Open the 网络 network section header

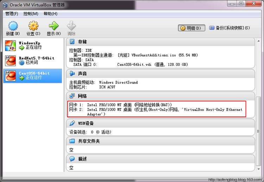click(x=161, y=96)
